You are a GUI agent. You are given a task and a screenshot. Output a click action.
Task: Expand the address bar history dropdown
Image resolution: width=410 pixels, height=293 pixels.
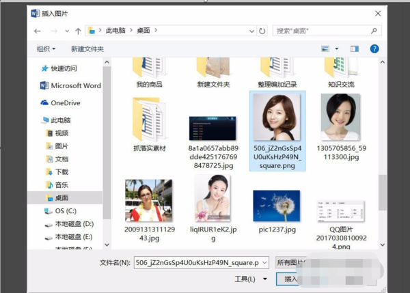click(x=251, y=31)
